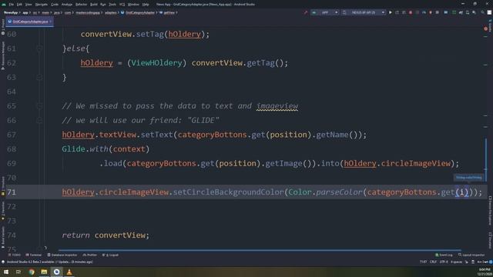Collapse the else block fold marker on line 61
493x277 pixels.
pyautogui.click(x=39, y=48)
